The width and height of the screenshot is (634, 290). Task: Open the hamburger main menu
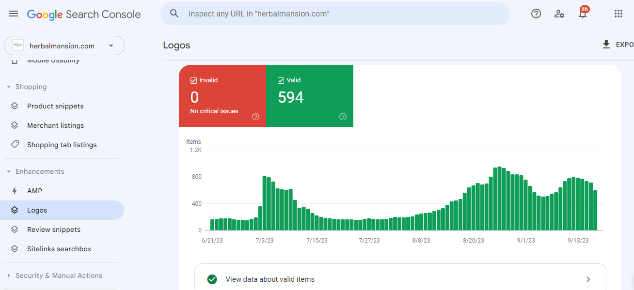(x=14, y=14)
